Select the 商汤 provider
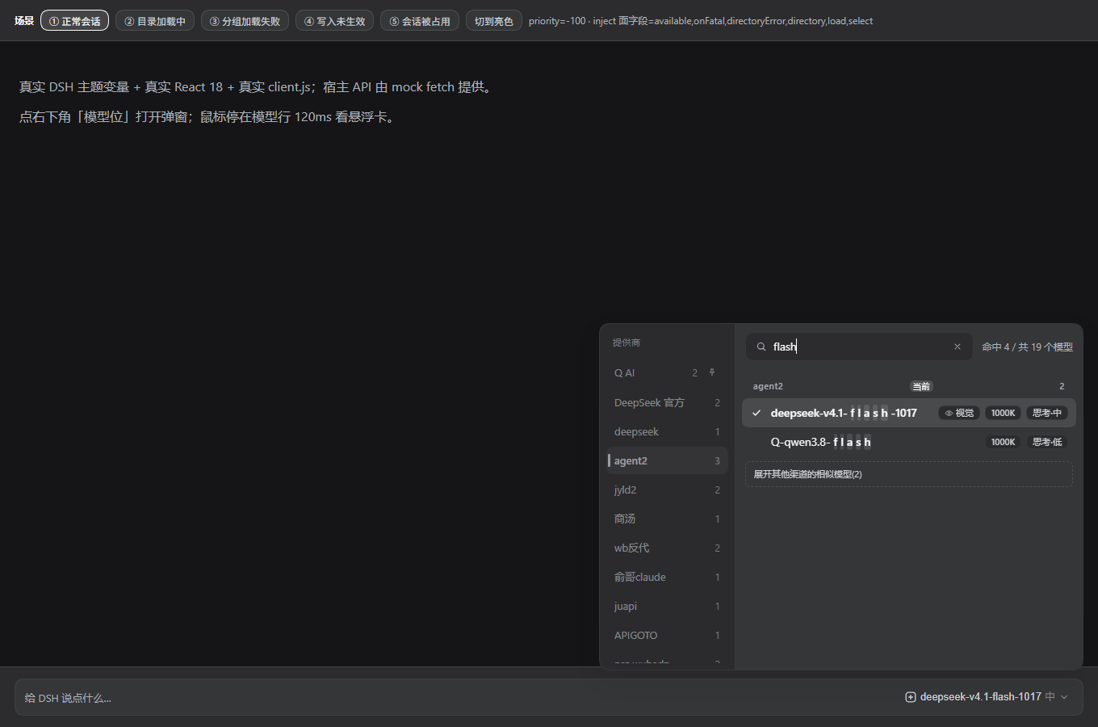The width and height of the screenshot is (1098, 727). [668, 519]
